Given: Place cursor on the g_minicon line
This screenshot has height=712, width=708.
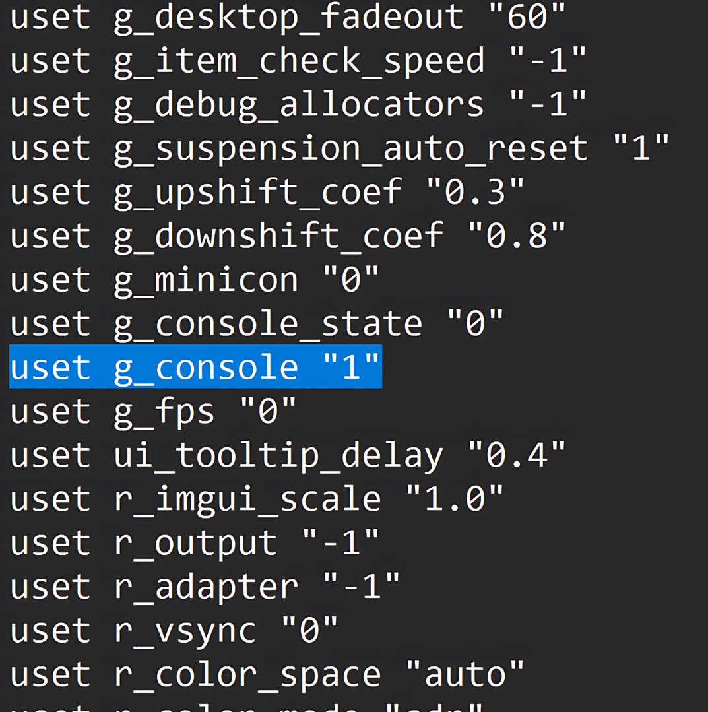Looking at the screenshot, I should click(x=195, y=280).
